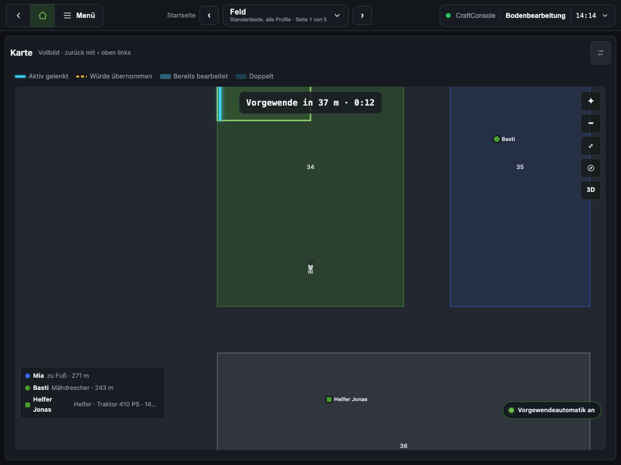The image size is (621, 465).
Task: Open the home screen icon
Action: point(43,15)
